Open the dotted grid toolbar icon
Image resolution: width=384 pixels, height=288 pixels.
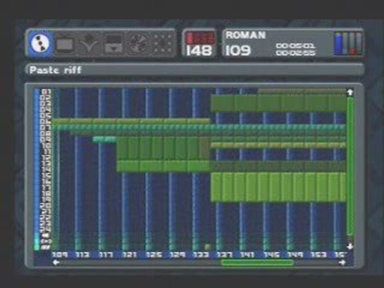163,44
